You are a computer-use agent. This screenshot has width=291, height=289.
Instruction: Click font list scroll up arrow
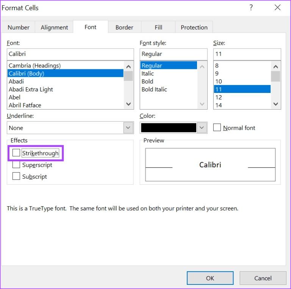[x=128, y=66]
